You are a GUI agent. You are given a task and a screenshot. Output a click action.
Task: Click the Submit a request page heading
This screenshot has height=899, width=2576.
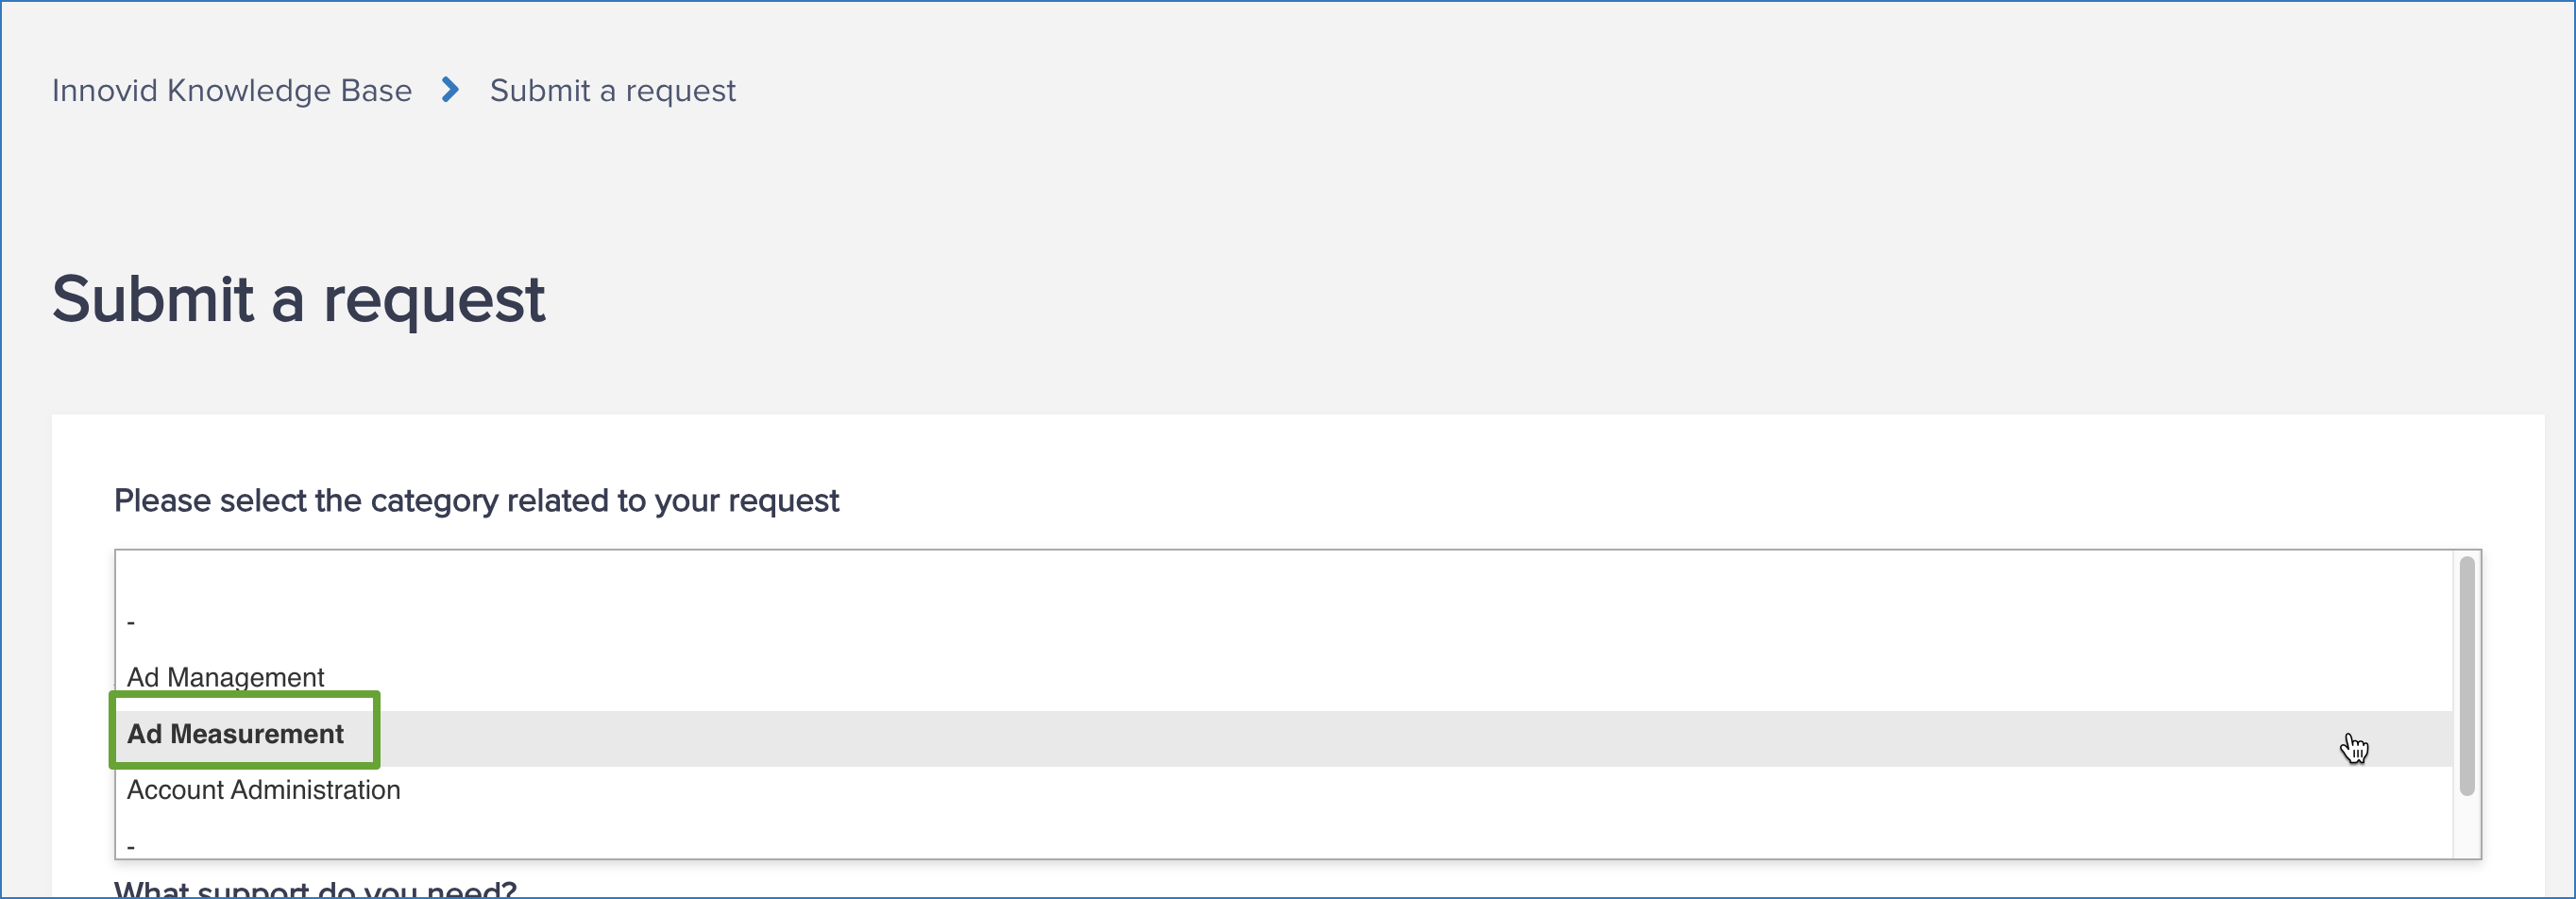tap(299, 297)
